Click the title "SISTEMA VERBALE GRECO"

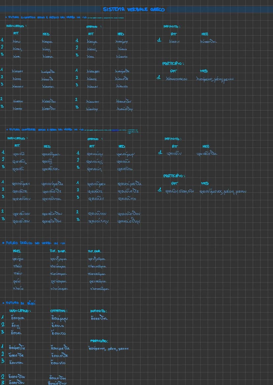[134, 10]
